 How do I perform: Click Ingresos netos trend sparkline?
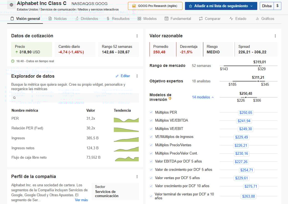click(126, 149)
